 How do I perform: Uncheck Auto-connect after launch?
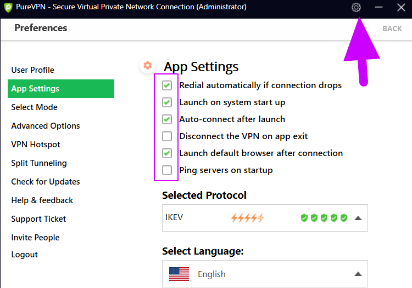pyautogui.click(x=167, y=119)
